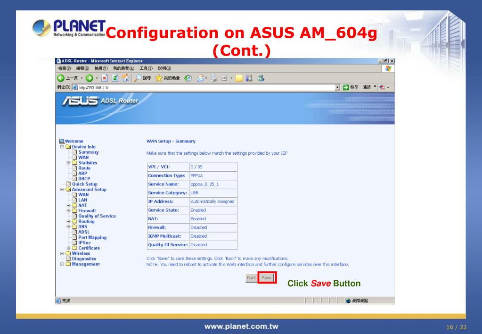Click the Automatically Assigned IP address value
The height and width of the screenshot is (334, 482).
[212, 201]
